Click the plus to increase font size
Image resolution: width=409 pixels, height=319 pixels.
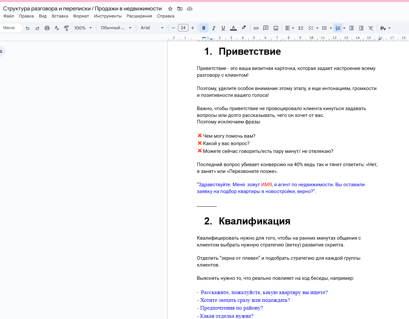pyautogui.click(x=193, y=28)
